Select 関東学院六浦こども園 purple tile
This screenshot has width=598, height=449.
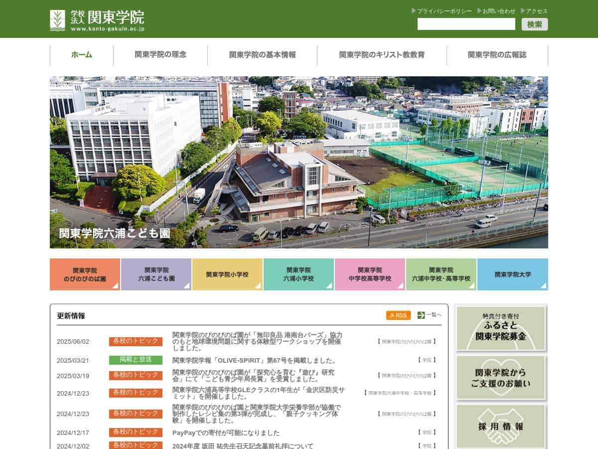click(x=156, y=274)
